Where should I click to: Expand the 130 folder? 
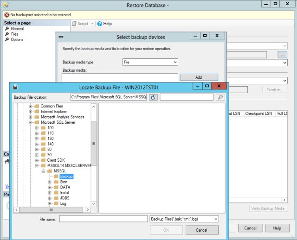click(37, 139)
